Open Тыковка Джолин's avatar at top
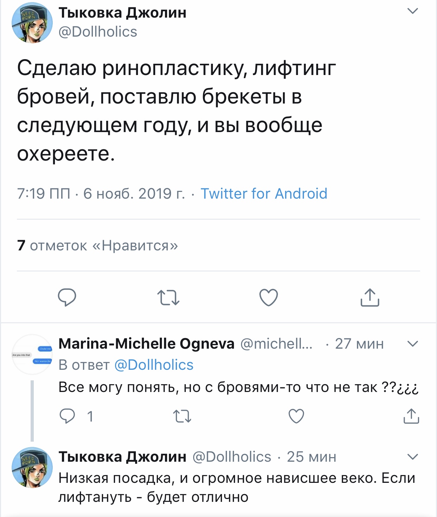The height and width of the screenshot is (517, 437). [32, 23]
